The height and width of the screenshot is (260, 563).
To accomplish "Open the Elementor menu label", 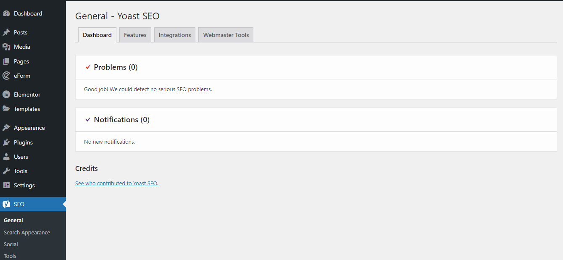I will [27, 95].
